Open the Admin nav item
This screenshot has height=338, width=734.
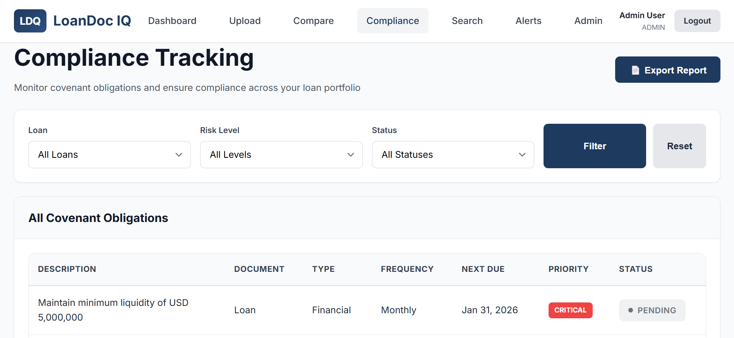point(588,21)
